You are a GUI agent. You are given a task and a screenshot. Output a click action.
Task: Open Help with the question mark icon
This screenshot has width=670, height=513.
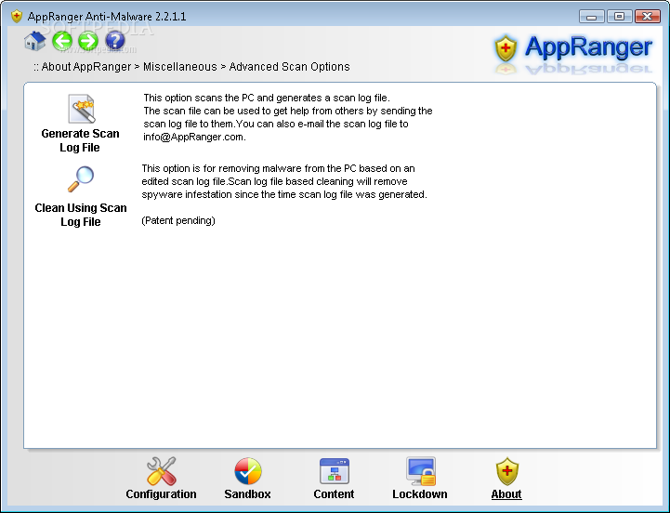click(x=115, y=41)
